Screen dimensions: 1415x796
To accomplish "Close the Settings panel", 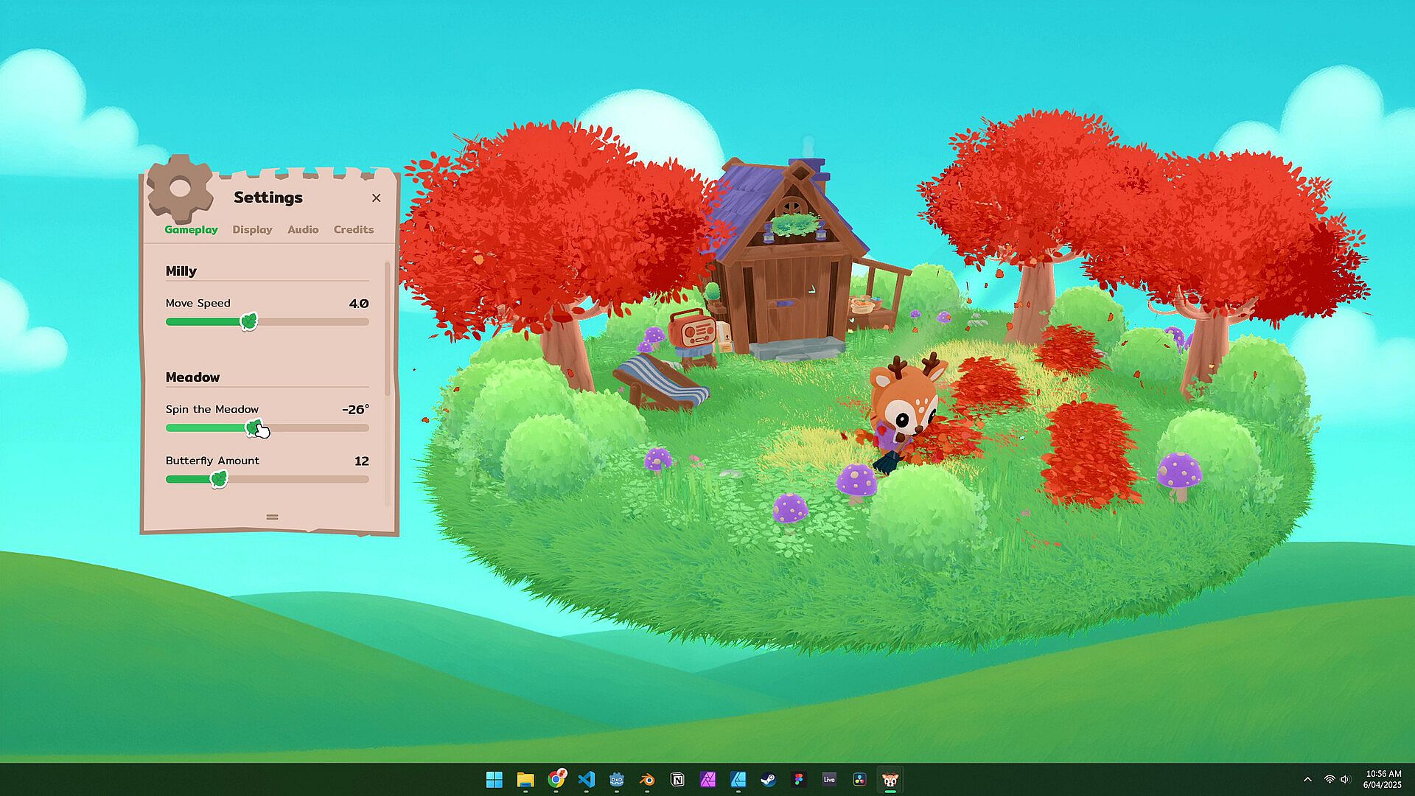I will pyautogui.click(x=376, y=198).
